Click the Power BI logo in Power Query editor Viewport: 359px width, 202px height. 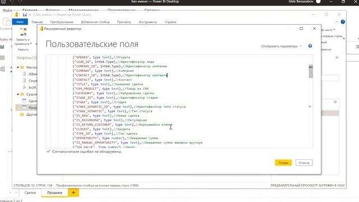point(16,15)
